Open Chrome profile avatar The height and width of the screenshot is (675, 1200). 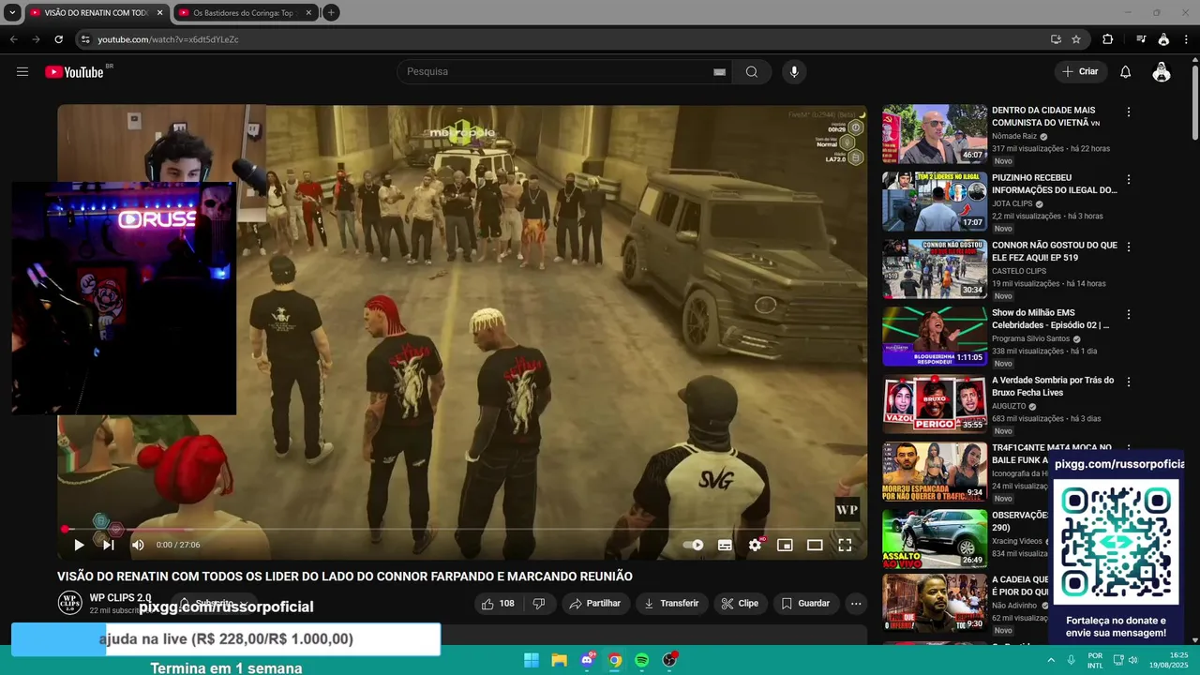pyautogui.click(x=1163, y=39)
